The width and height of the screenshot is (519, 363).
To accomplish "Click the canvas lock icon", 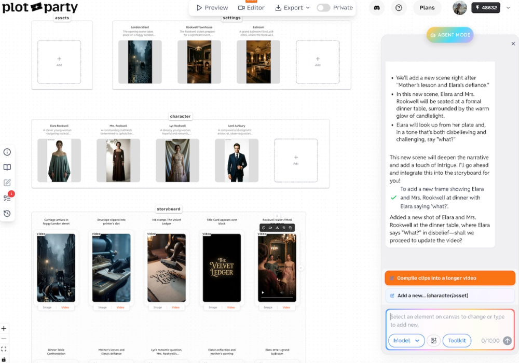I will click(x=4, y=359).
